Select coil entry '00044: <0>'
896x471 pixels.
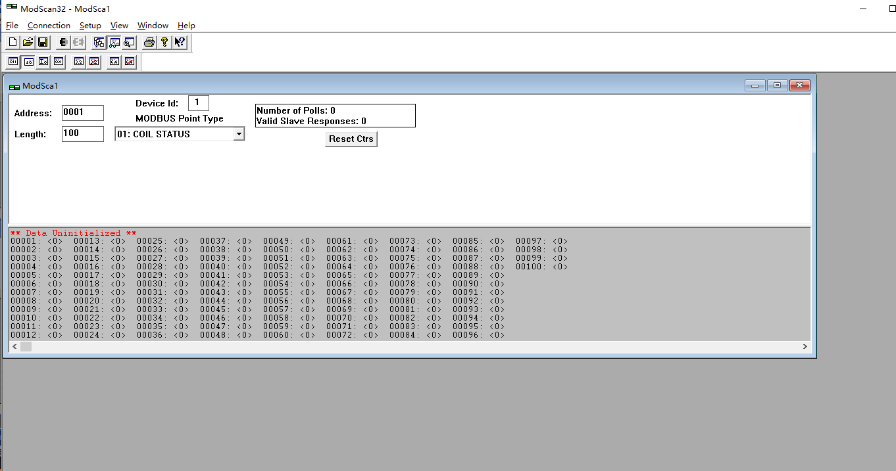(226, 301)
